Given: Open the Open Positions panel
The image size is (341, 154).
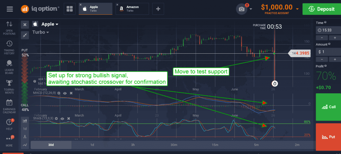Looking at the screenshot, I should point(9,28).
